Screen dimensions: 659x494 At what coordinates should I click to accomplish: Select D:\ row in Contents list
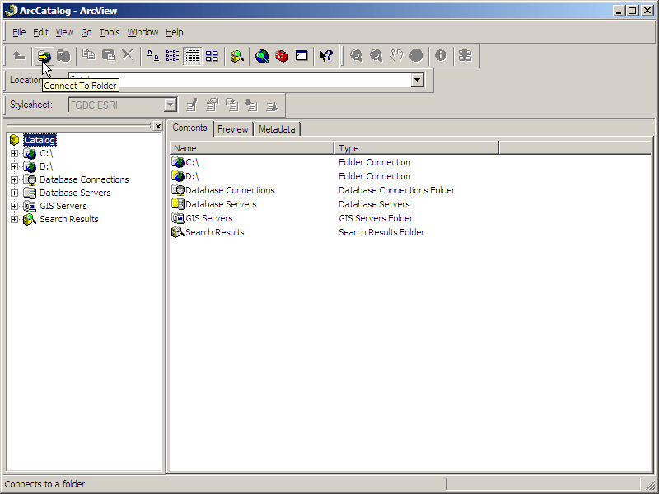point(185,176)
